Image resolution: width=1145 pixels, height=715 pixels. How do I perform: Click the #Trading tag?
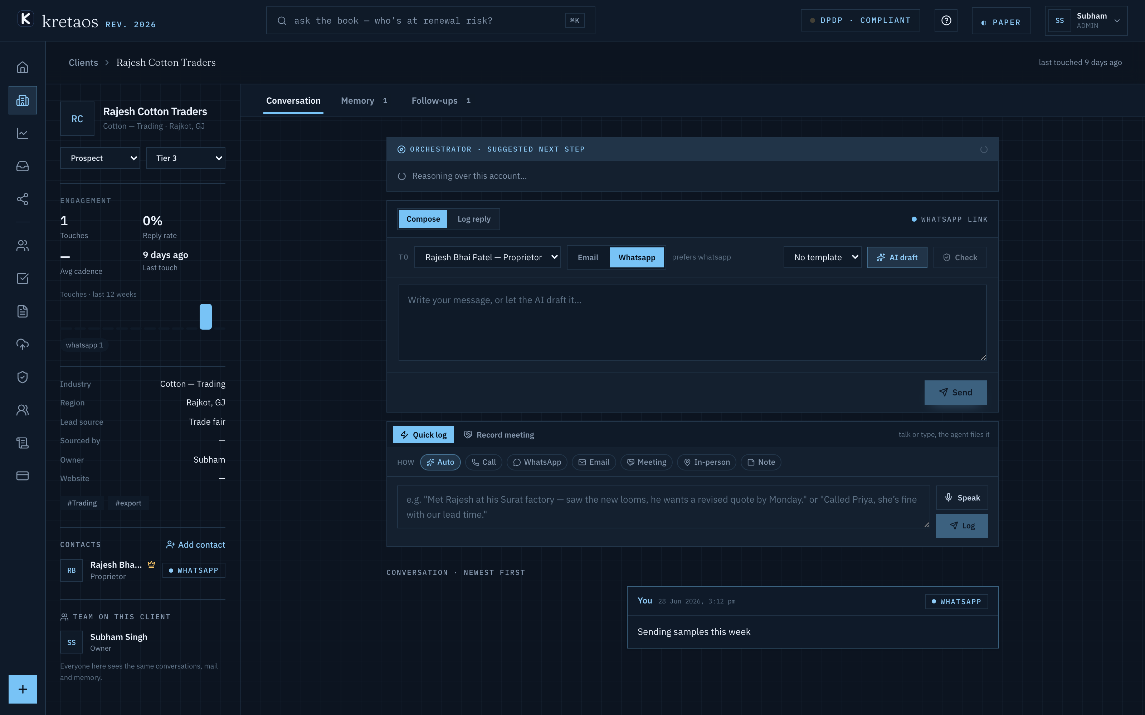(x=82, y=503)
